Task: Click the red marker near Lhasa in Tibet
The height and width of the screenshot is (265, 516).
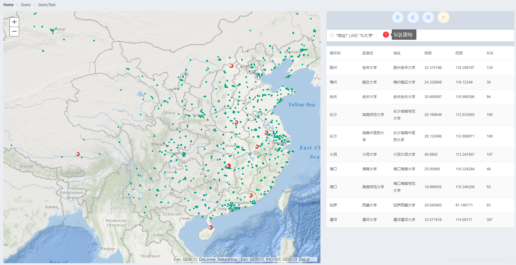Action: [x=78, y=154]
